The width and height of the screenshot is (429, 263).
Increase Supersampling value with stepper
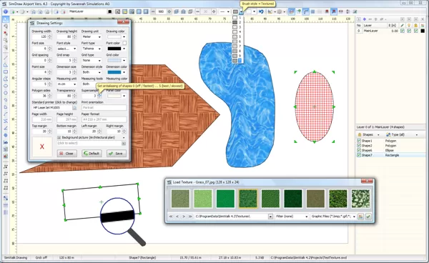99,94
